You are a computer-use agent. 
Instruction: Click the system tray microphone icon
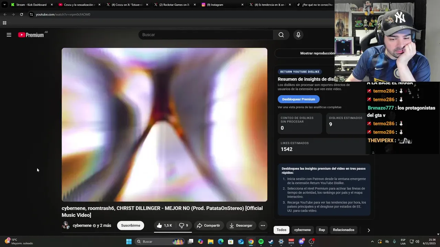click(394, 242)
